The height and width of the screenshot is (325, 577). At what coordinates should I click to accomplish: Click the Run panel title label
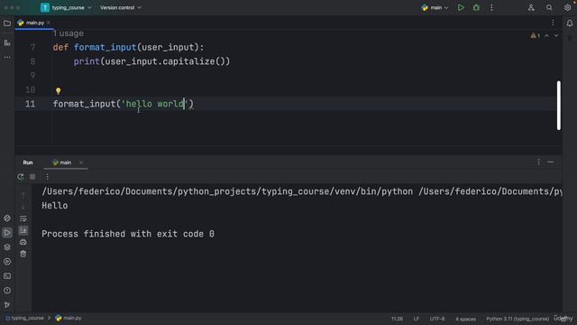28,162
